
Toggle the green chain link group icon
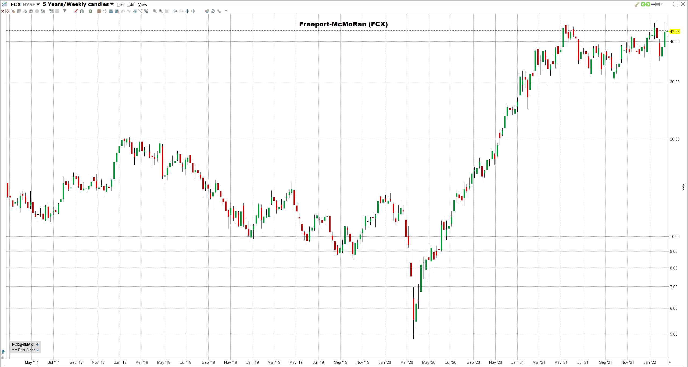(645, 4)
